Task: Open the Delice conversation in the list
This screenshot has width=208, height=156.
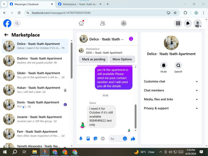Action: tap(35, 46)
